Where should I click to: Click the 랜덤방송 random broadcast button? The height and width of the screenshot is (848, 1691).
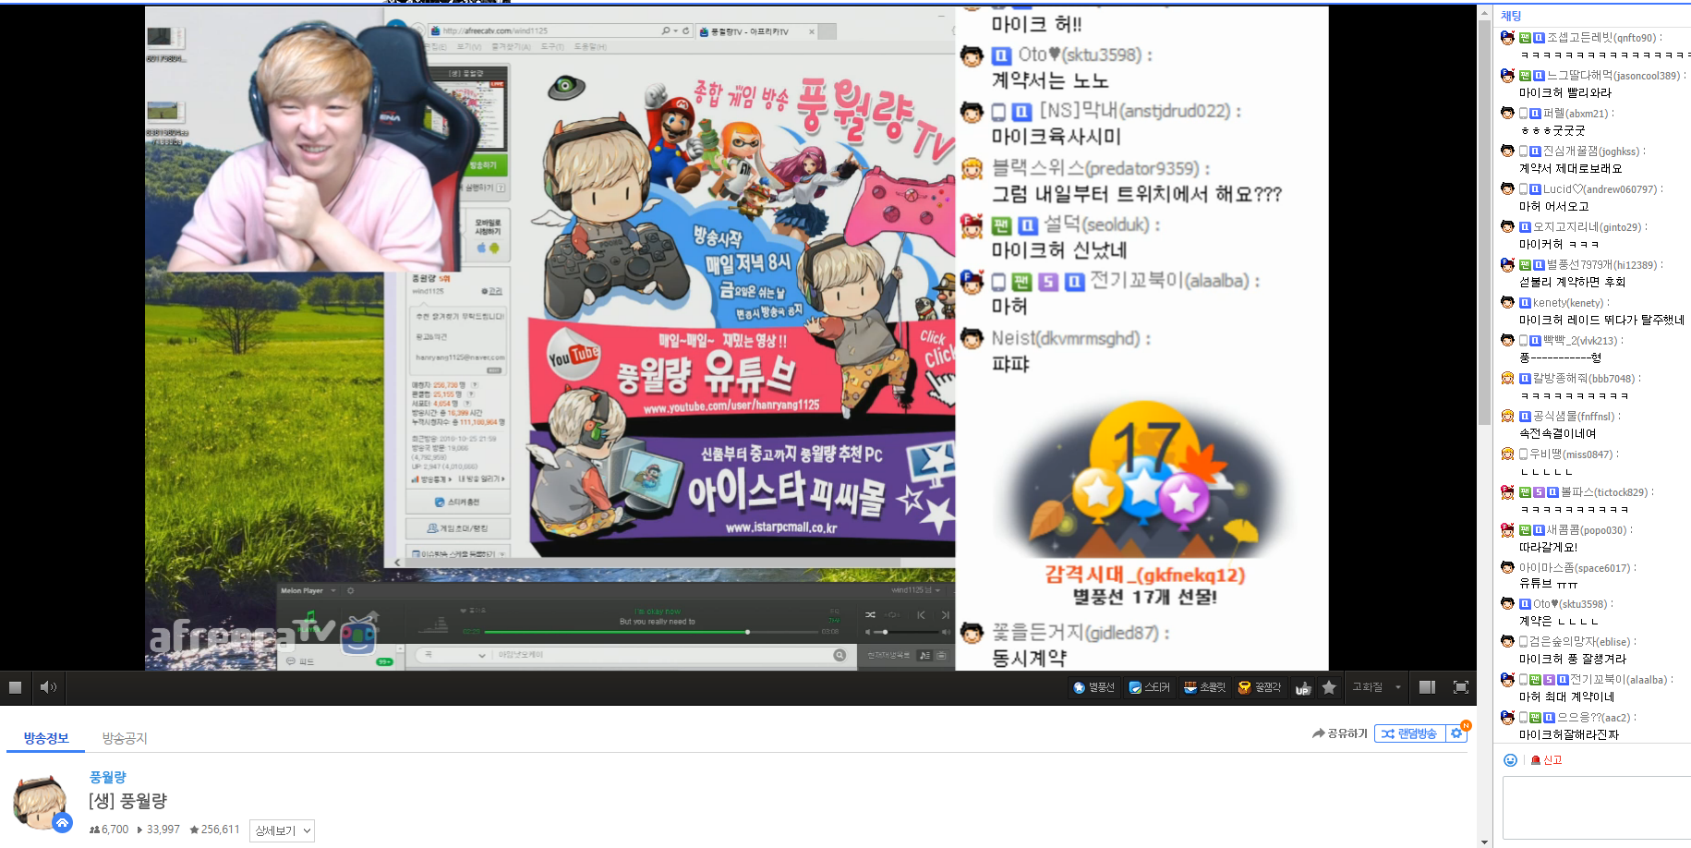[x=1410, y=733]
